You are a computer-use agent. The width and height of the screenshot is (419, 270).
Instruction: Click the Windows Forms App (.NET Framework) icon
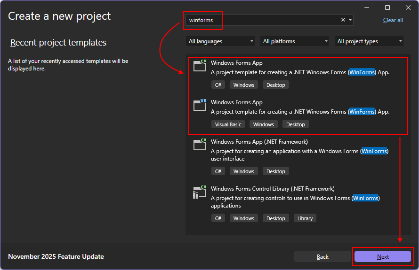click(200, 145)
